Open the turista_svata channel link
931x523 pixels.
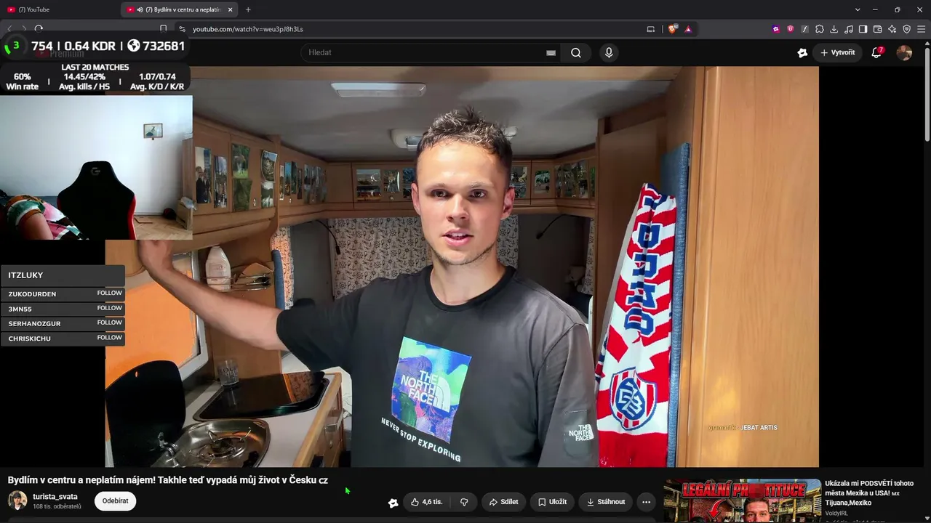coord(55,497)
